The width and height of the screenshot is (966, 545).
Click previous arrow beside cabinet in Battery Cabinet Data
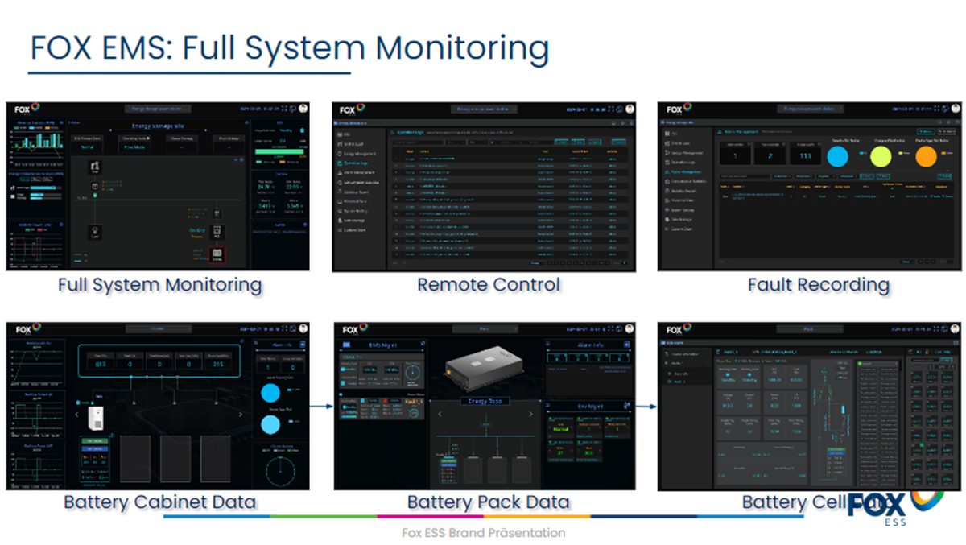75,414
